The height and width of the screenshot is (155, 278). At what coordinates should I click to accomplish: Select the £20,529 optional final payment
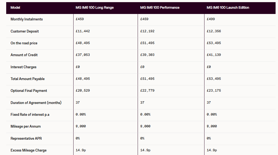coord(83,91)
